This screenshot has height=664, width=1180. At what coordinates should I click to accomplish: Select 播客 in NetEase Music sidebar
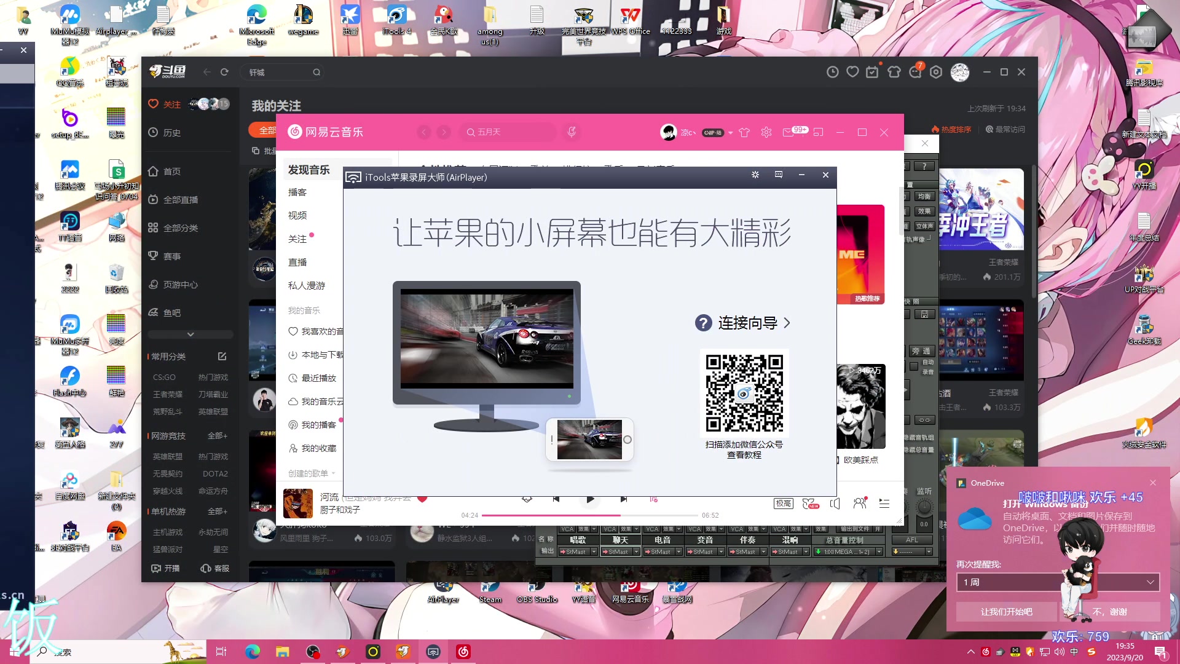pyautogui.click(x=297, y=192)
